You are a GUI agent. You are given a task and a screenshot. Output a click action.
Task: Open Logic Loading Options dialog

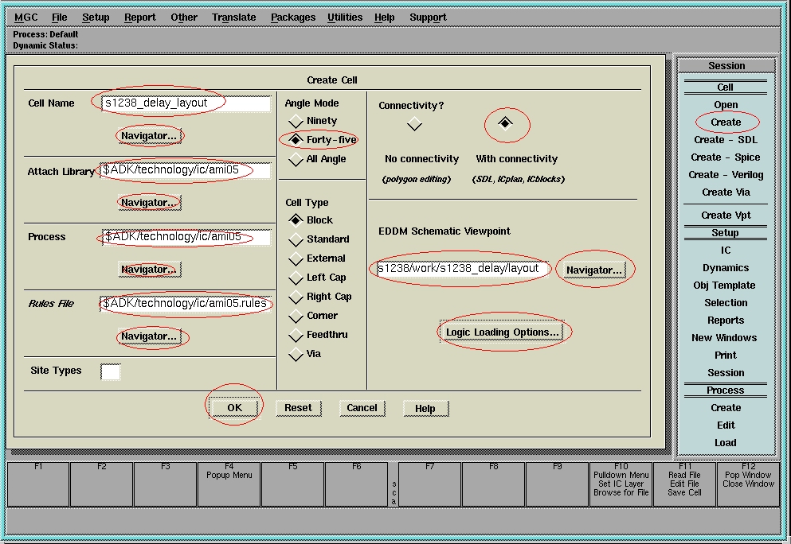[x=503, y=332]
